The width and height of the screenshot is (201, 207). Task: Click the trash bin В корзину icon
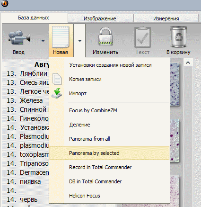click(x=178, y=36)
